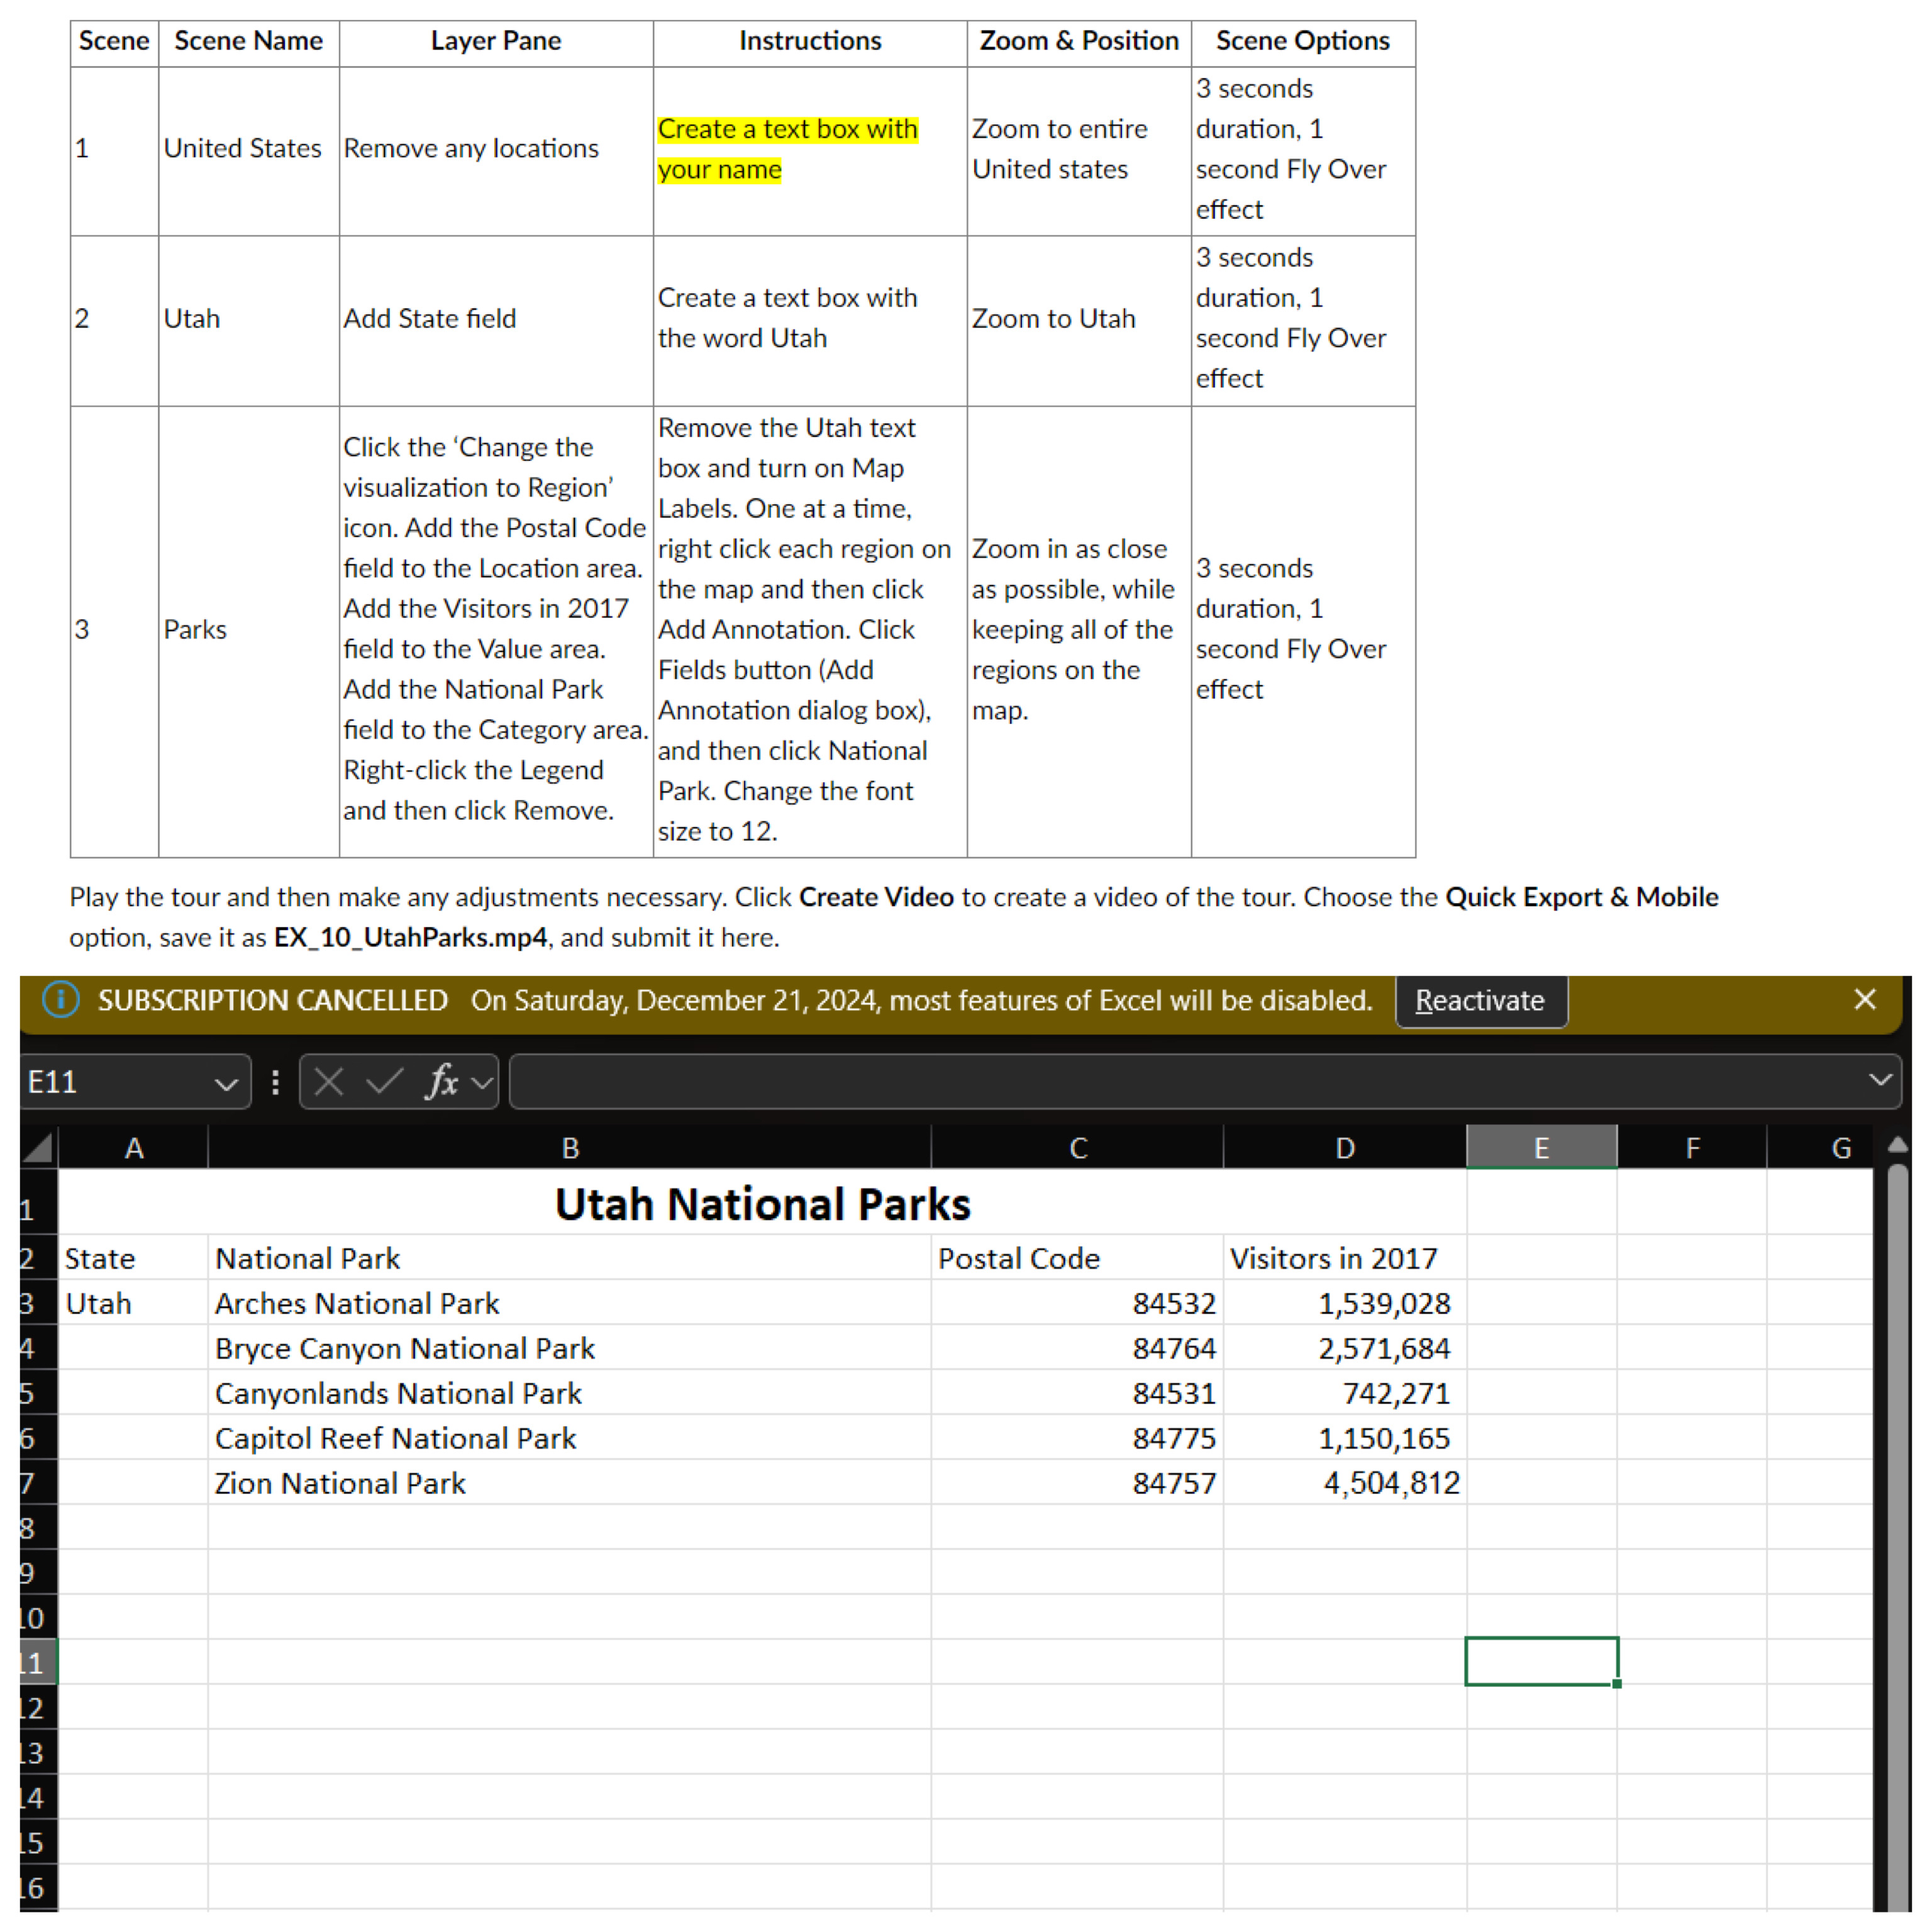Click the Enter checkmark formula icon
1932x1932 pixels.
pos(384,1082)
